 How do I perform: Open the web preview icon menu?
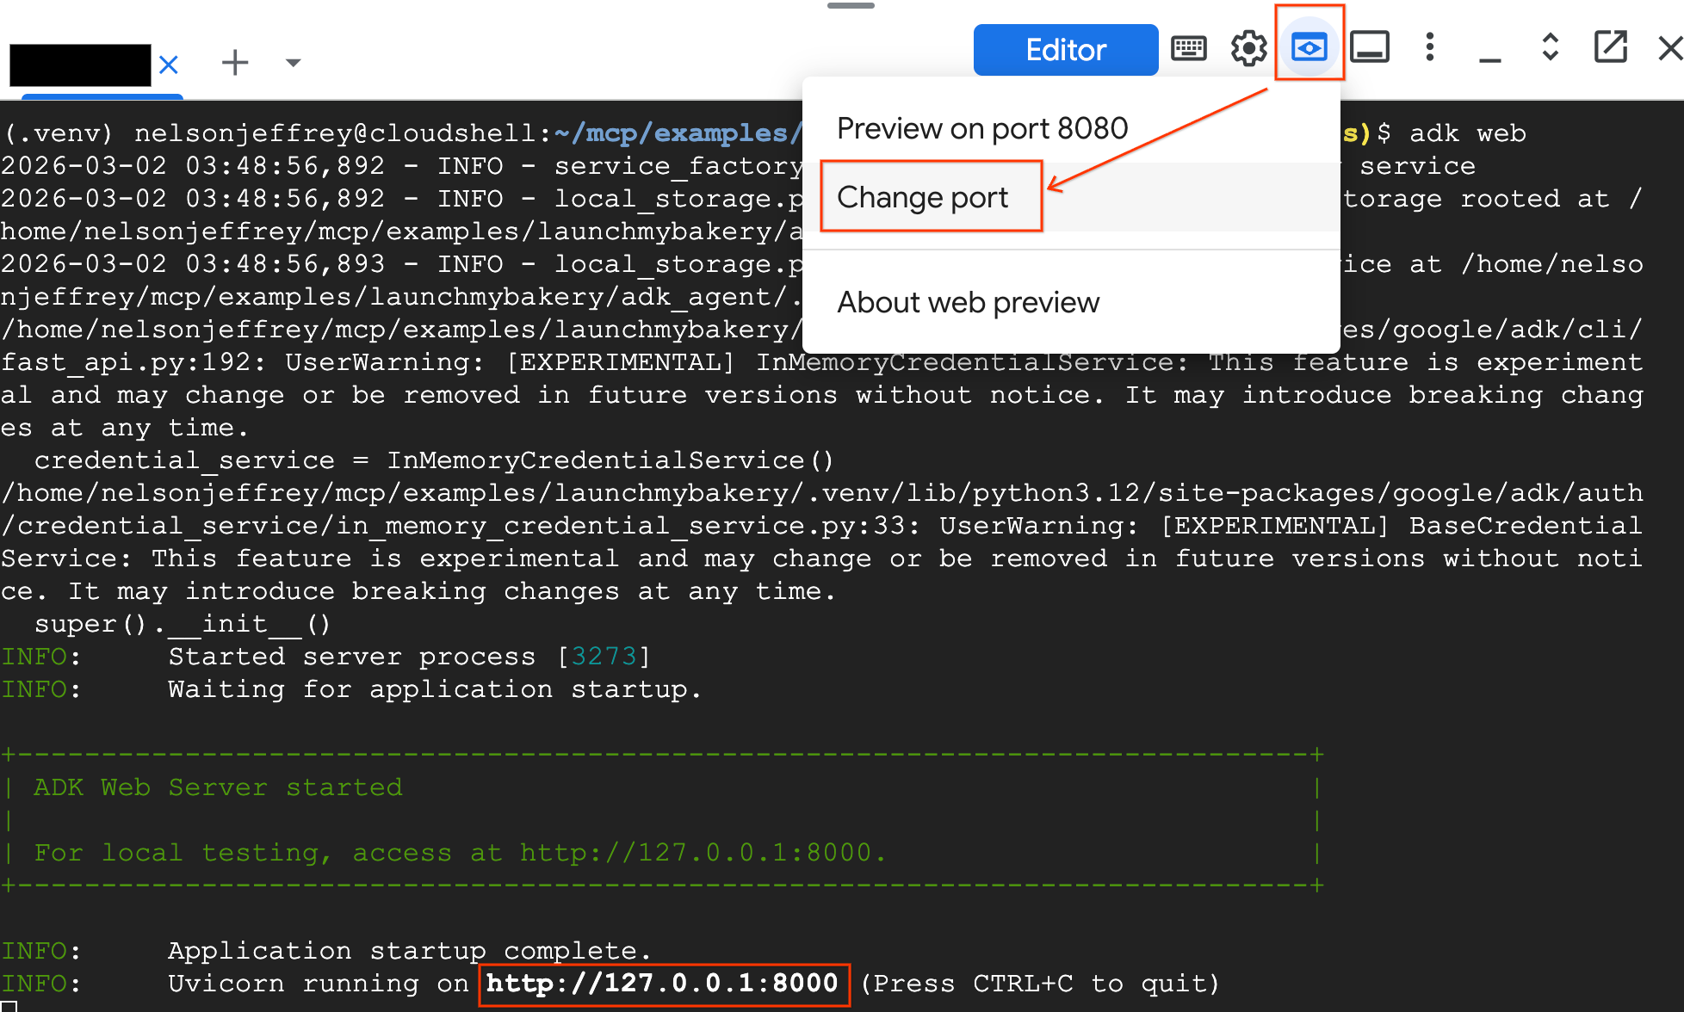click(x=1309, y=48)
